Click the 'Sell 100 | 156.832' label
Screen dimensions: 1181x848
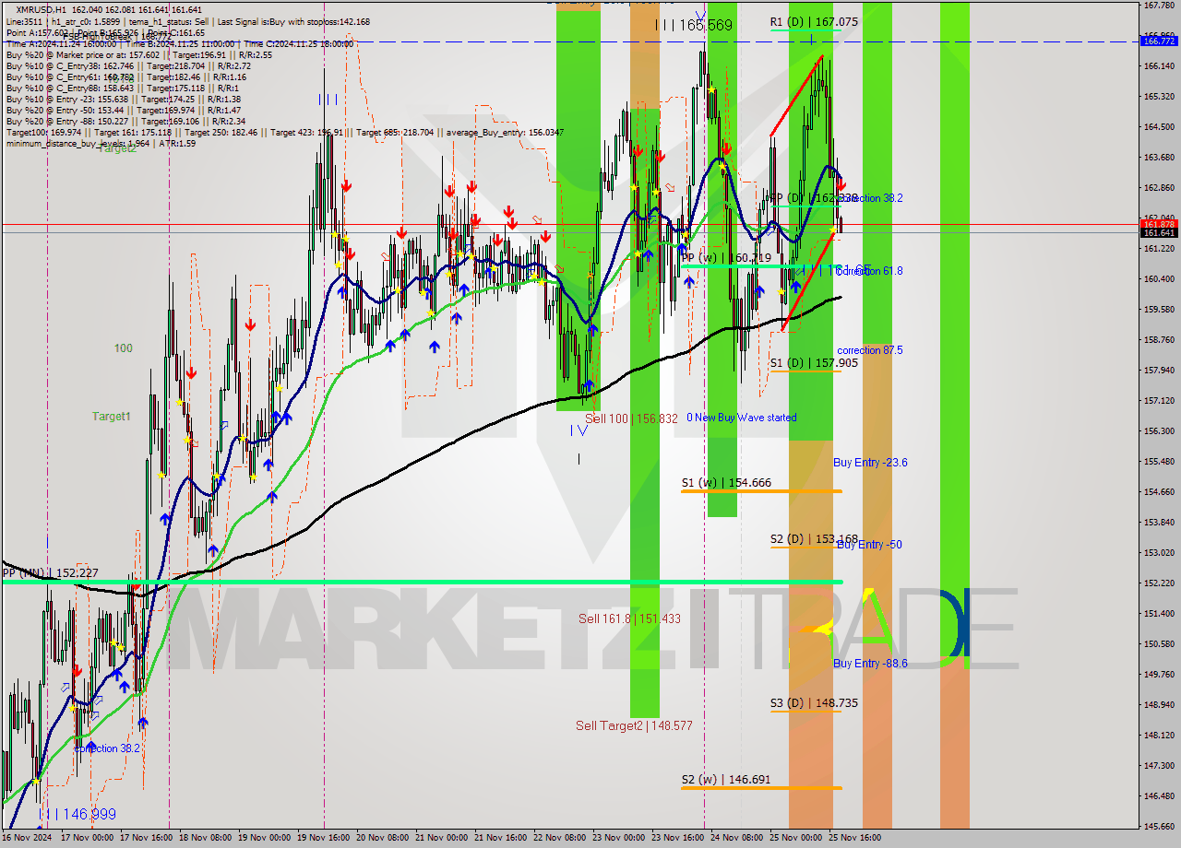[631, 418]
